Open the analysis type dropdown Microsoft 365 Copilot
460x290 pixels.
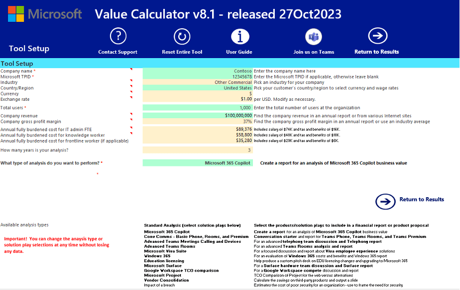[x=198, y=163]
